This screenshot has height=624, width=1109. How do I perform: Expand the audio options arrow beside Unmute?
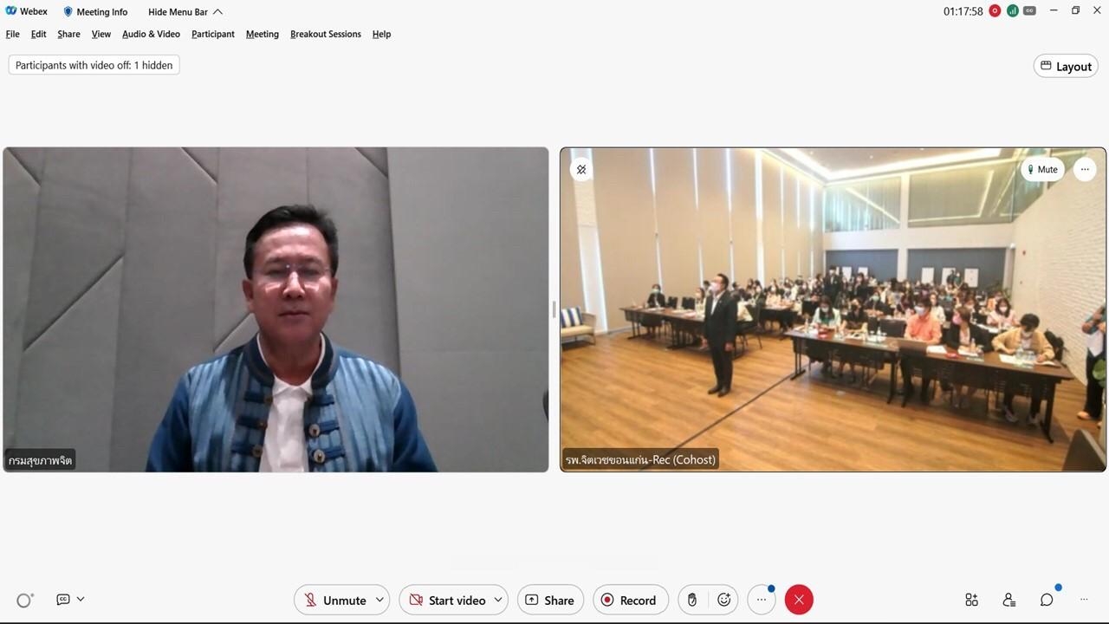tap(379, 600)
